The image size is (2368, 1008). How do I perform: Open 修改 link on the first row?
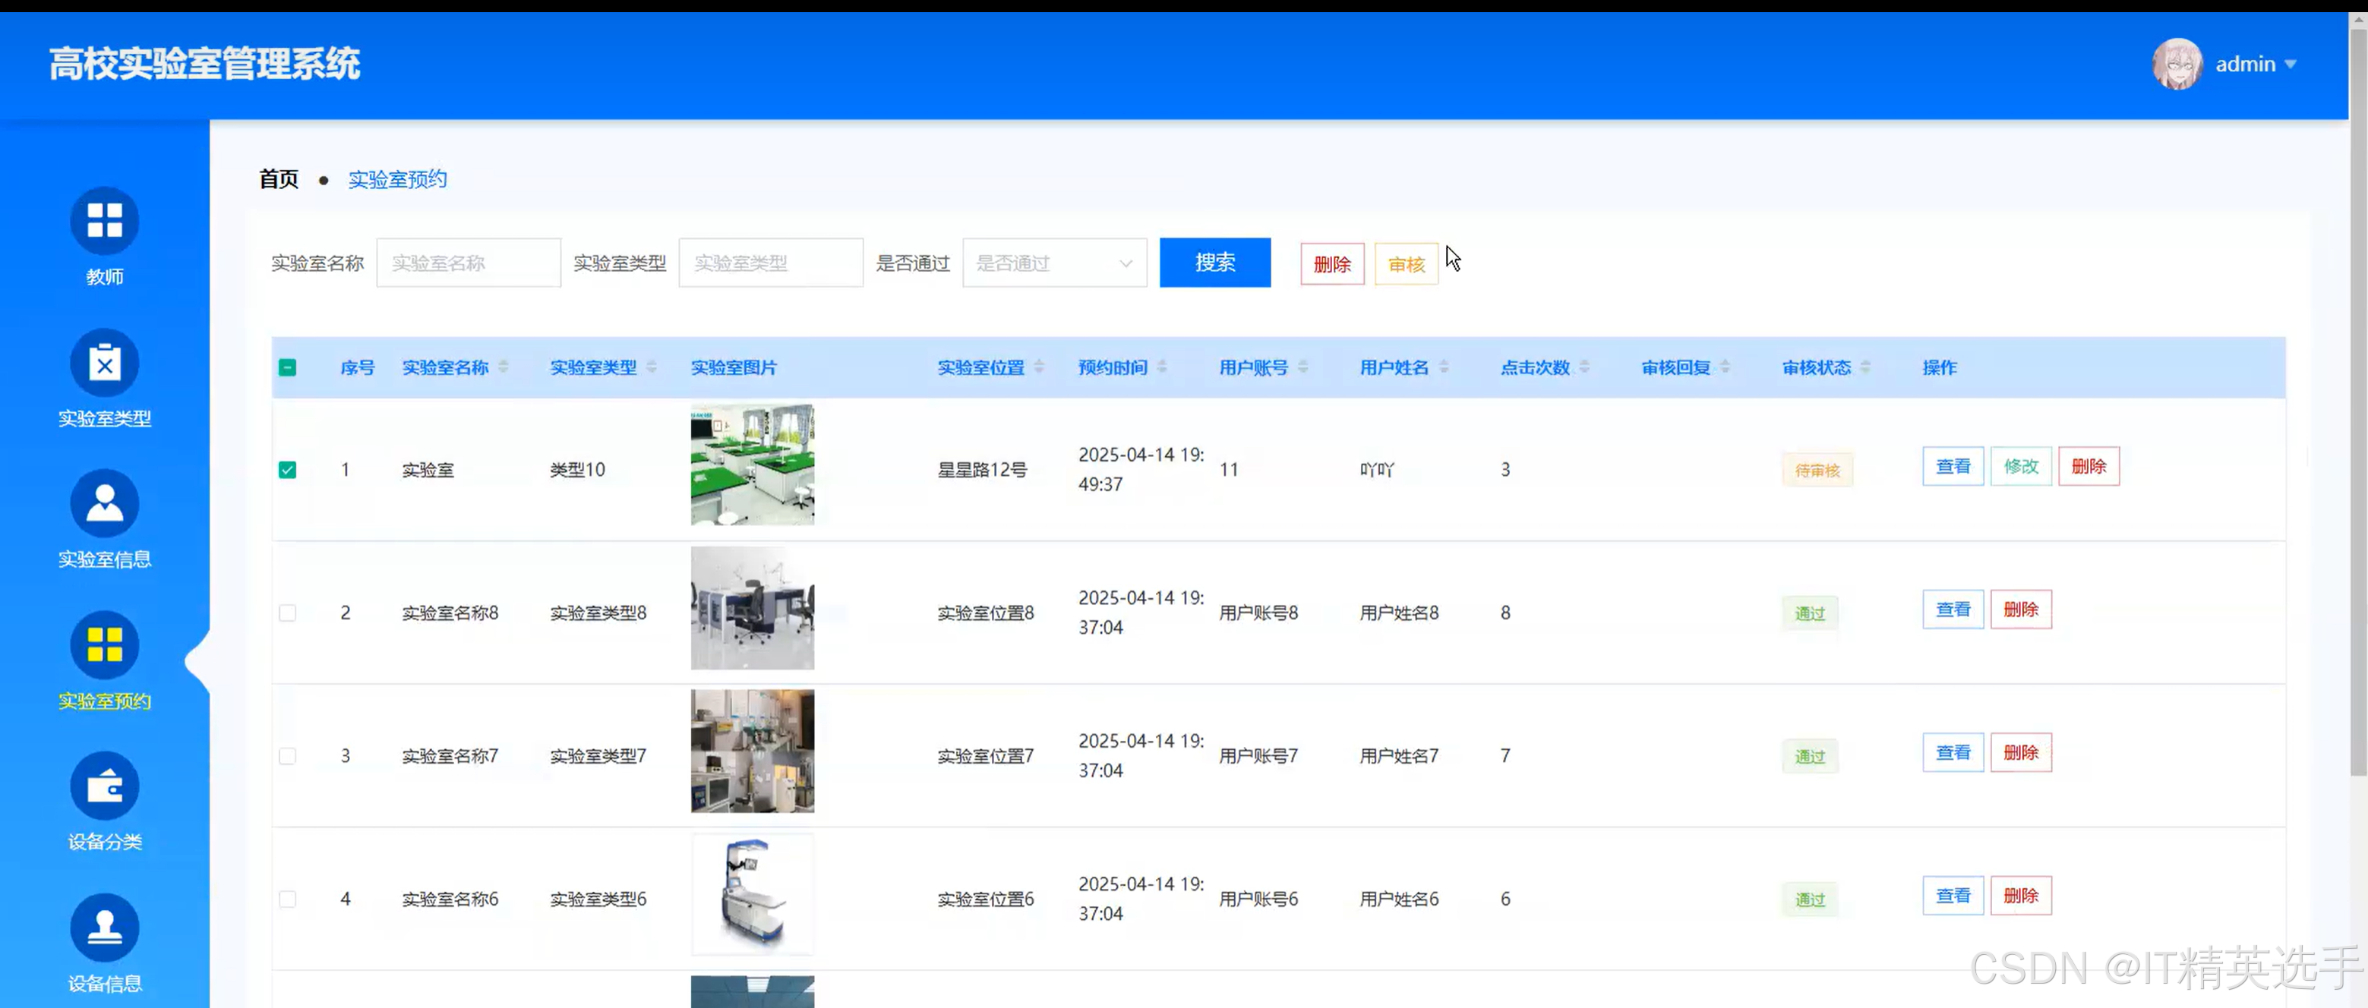[x=2020, y=466]
